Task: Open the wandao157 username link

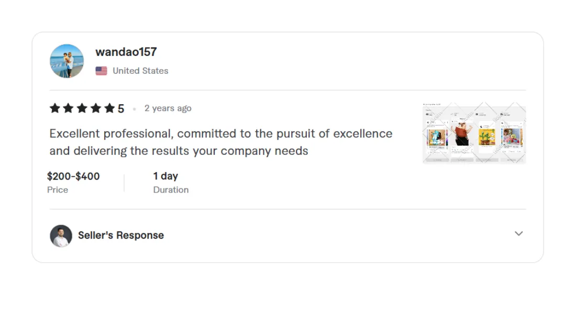Action: [x=126, y=52]
